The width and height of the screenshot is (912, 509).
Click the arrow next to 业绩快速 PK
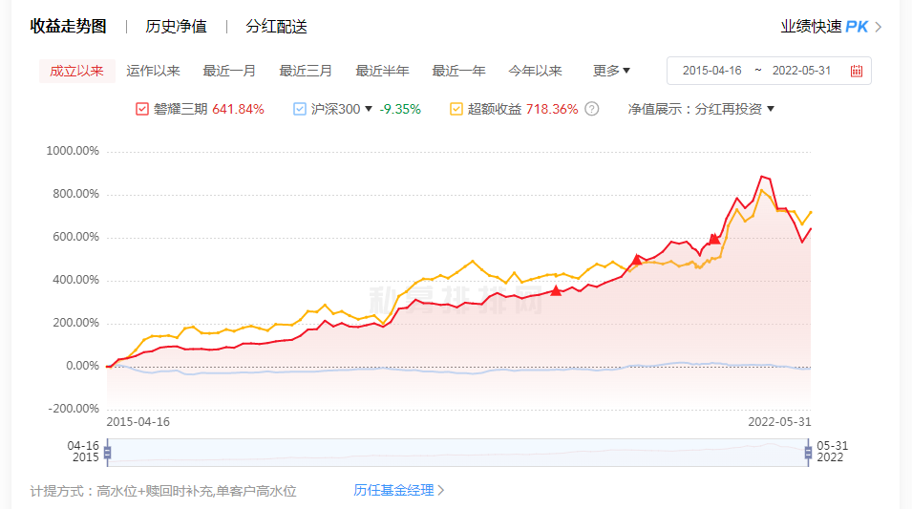[x=879, y=27]
